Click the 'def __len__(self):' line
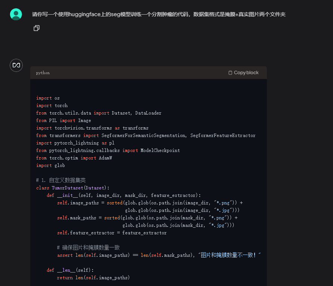The height and width of the screenshot is (286, 333). click(70, 270)
